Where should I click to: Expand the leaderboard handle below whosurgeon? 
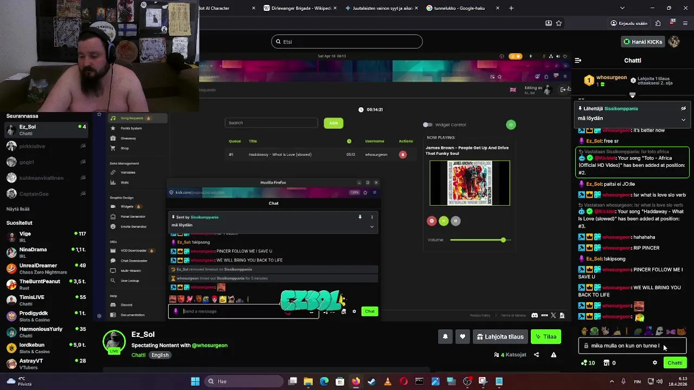[x=632, y=95]
